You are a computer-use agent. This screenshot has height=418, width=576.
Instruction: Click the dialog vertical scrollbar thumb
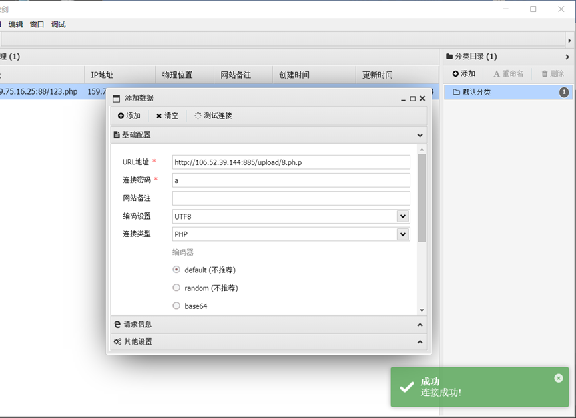(x=422, y=198)
